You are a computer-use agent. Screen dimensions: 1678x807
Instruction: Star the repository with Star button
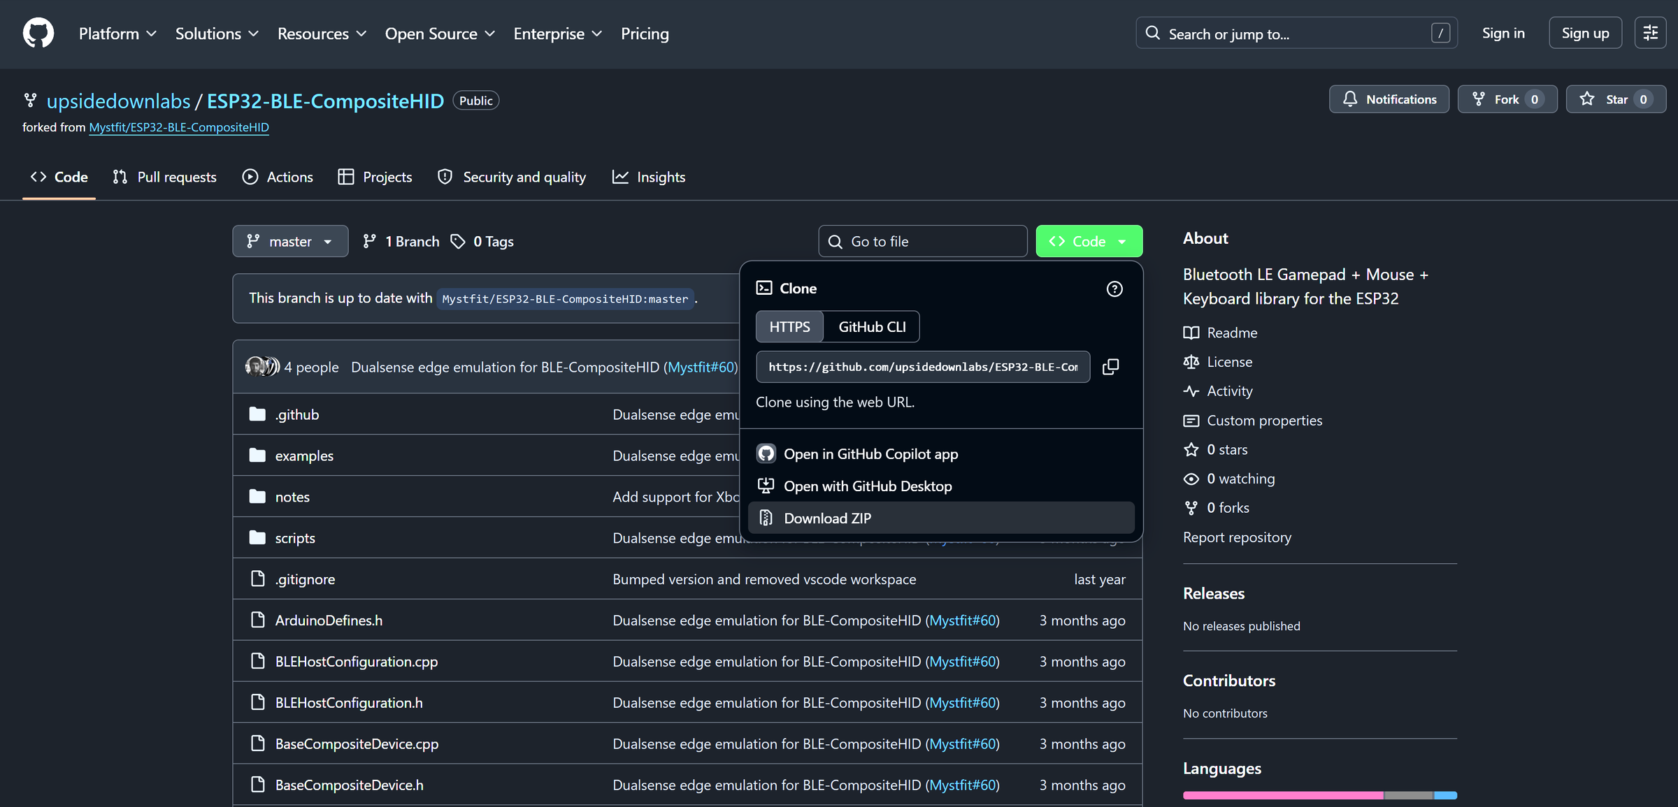[x=1616, y=99]
